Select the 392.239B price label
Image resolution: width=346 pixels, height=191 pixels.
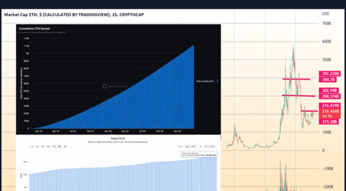(330, 74)
